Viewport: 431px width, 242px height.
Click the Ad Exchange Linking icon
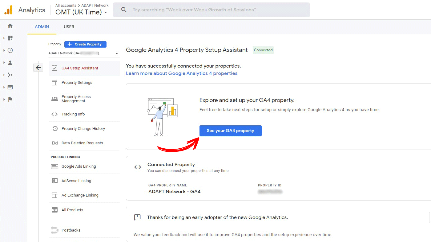click(x=54, y=195)
